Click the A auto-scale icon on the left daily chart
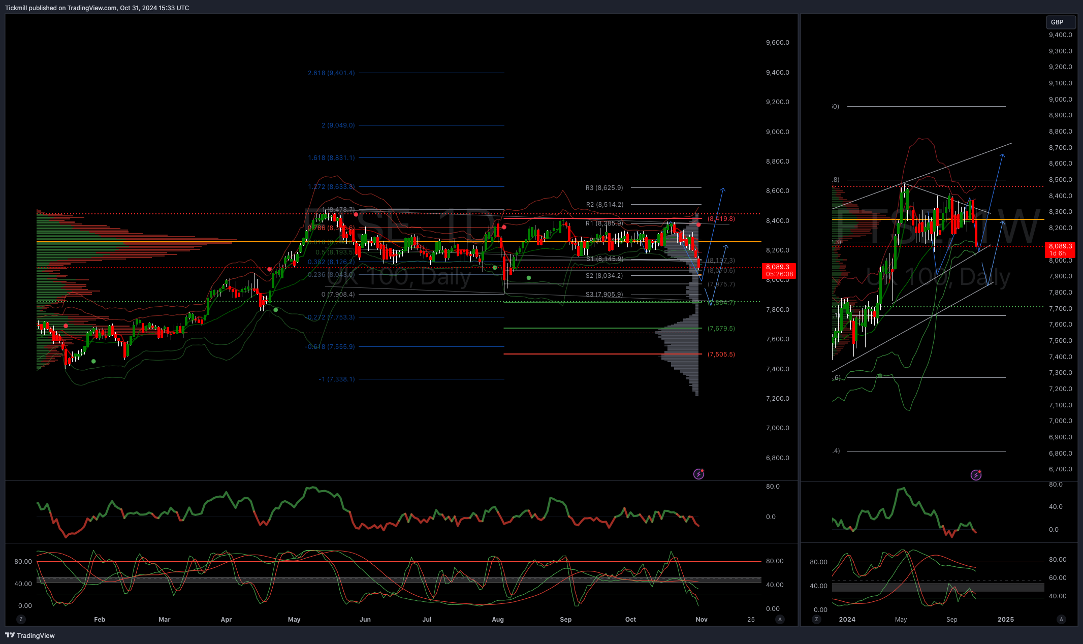Image resolution: width=1083 pixels, height=644 pixels. point(780,619)
